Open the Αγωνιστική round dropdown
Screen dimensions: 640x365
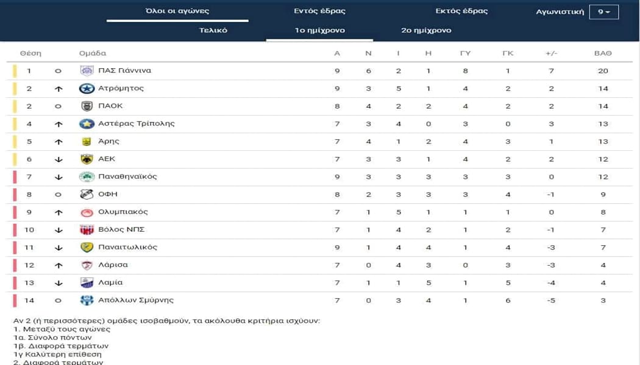point(603,12)
